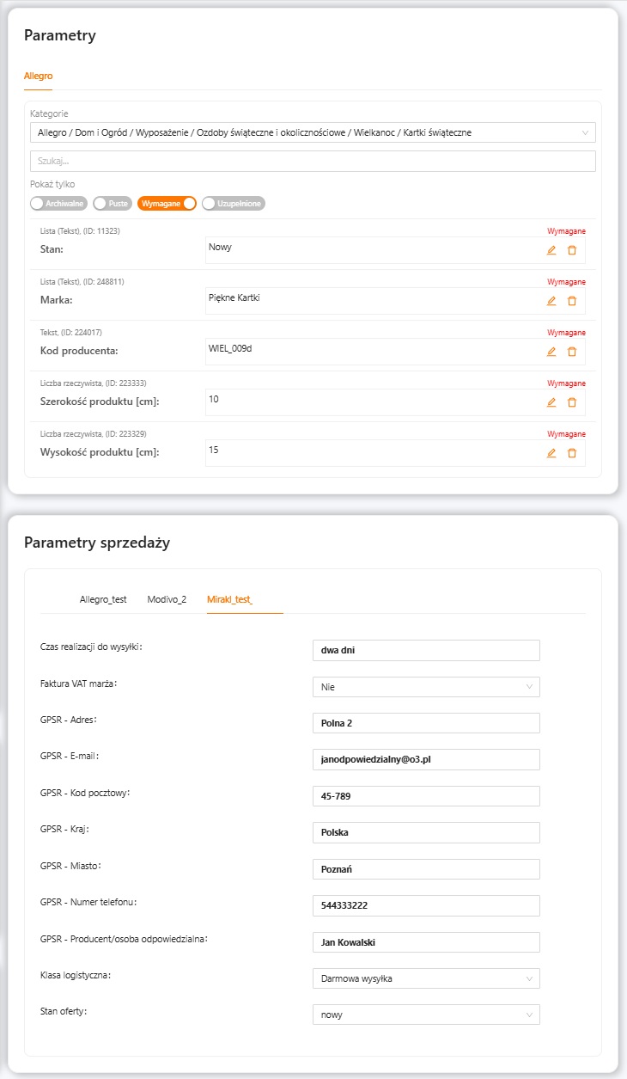627x1079 pixels.
Task: Delete the Wysokość produktu parameter
Action: point(572,453)
